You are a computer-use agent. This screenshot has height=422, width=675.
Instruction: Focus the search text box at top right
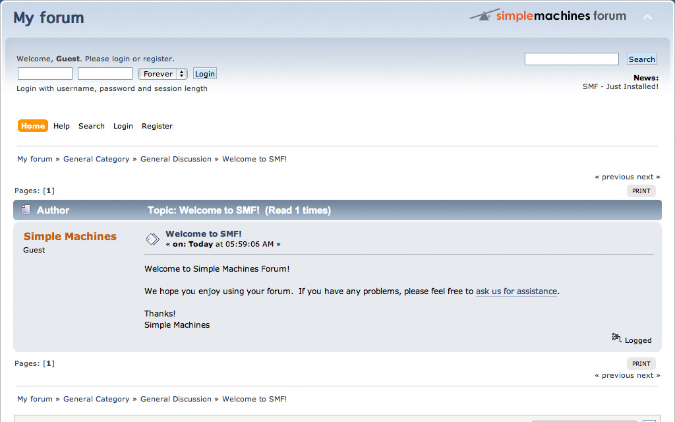point(572,59)
